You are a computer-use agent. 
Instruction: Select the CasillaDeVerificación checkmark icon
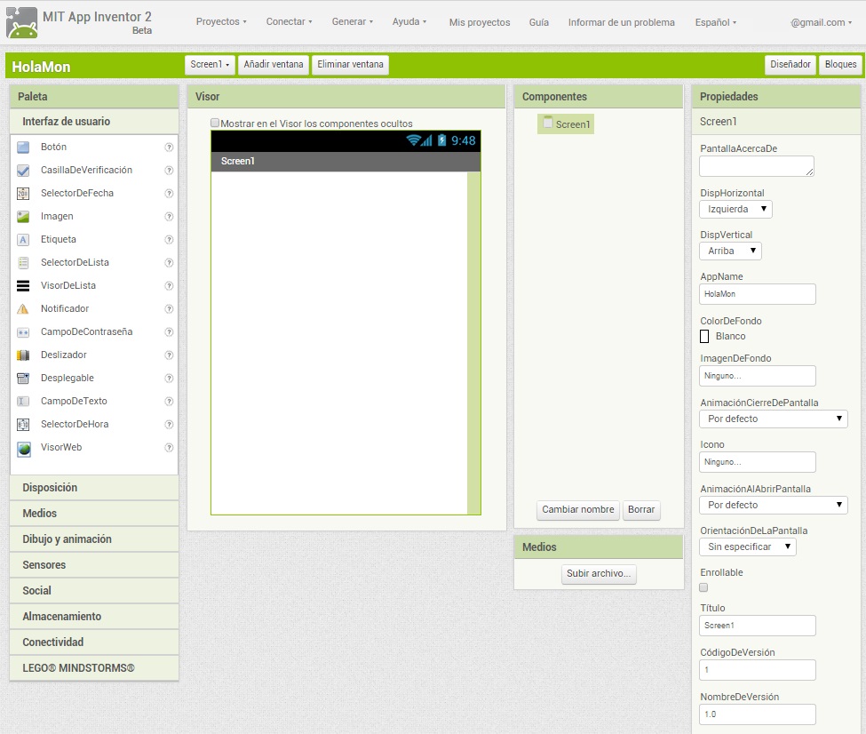23,171
